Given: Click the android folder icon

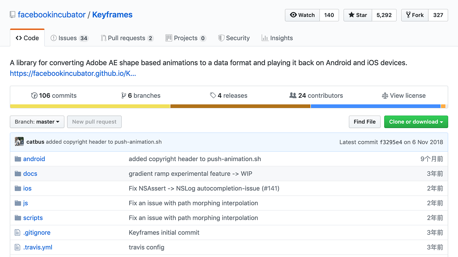Looking at the screenshot, I should [18, 159].
